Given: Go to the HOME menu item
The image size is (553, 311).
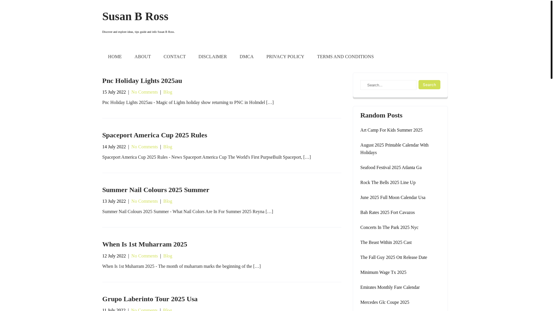Looking at the screenshot, I should pyautogui.click(x=115, y=57).
